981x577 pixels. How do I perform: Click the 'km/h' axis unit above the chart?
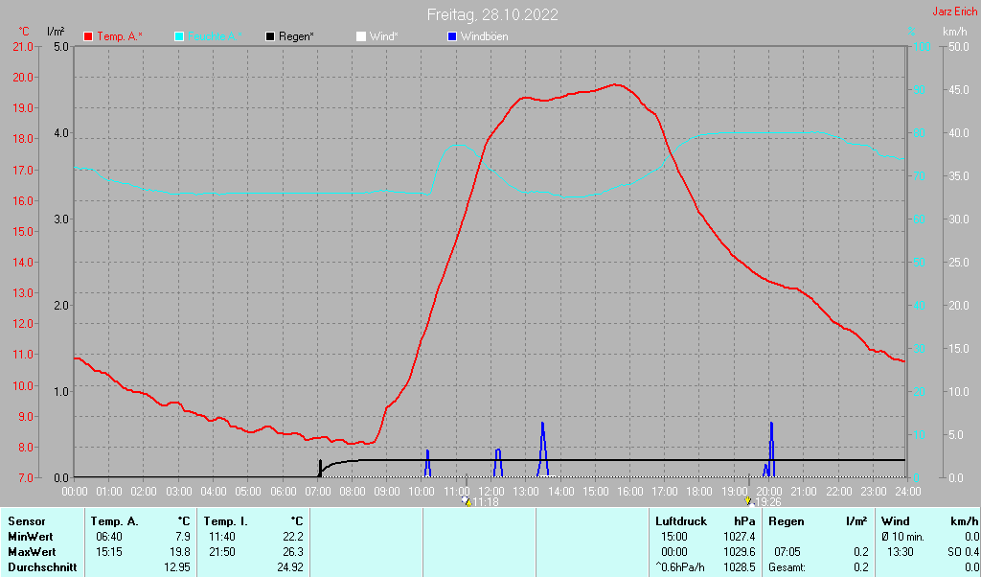[x=955, y=31]
